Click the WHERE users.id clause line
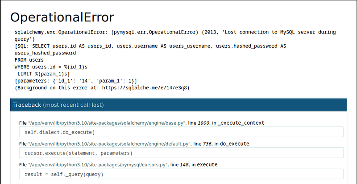The width and height of the screenshot is (357, 184). [x=51, y=67]
